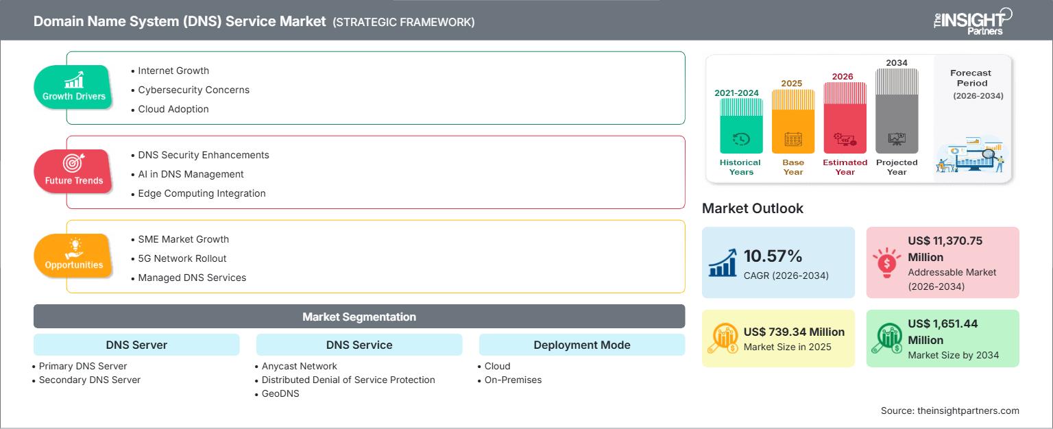Image resolution: width=1053 pixels, height=429 pixels.
Task: Click the source link theinsightpartners.com
Action: click(x=968, y=410)
